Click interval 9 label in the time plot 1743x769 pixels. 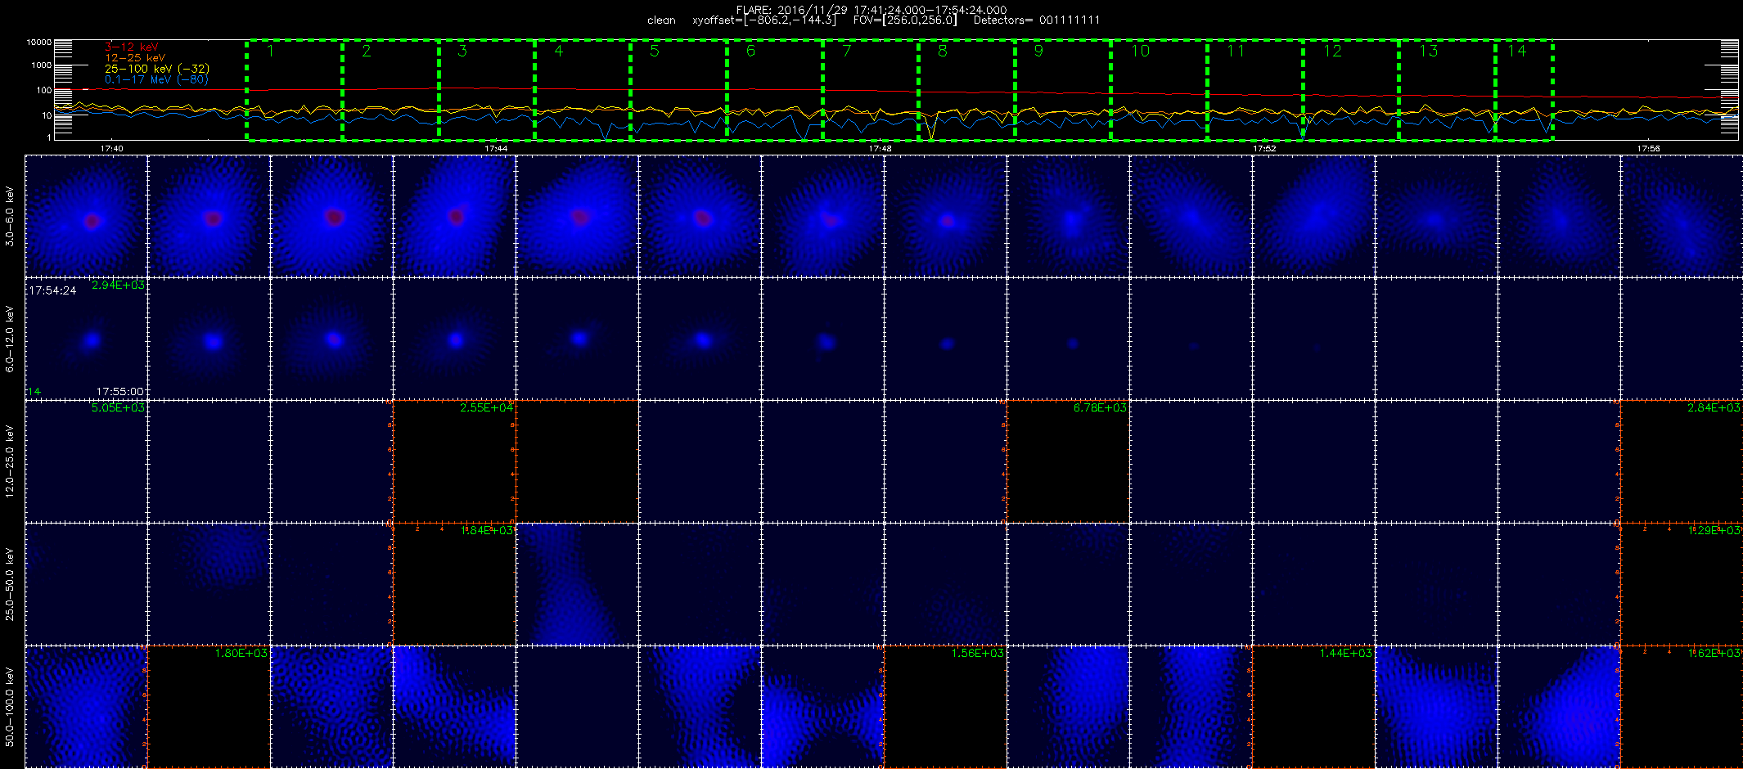pos(1038,51)
